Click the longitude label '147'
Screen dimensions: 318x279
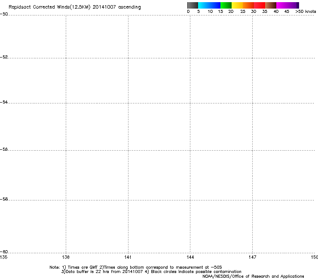click(252, 257)
